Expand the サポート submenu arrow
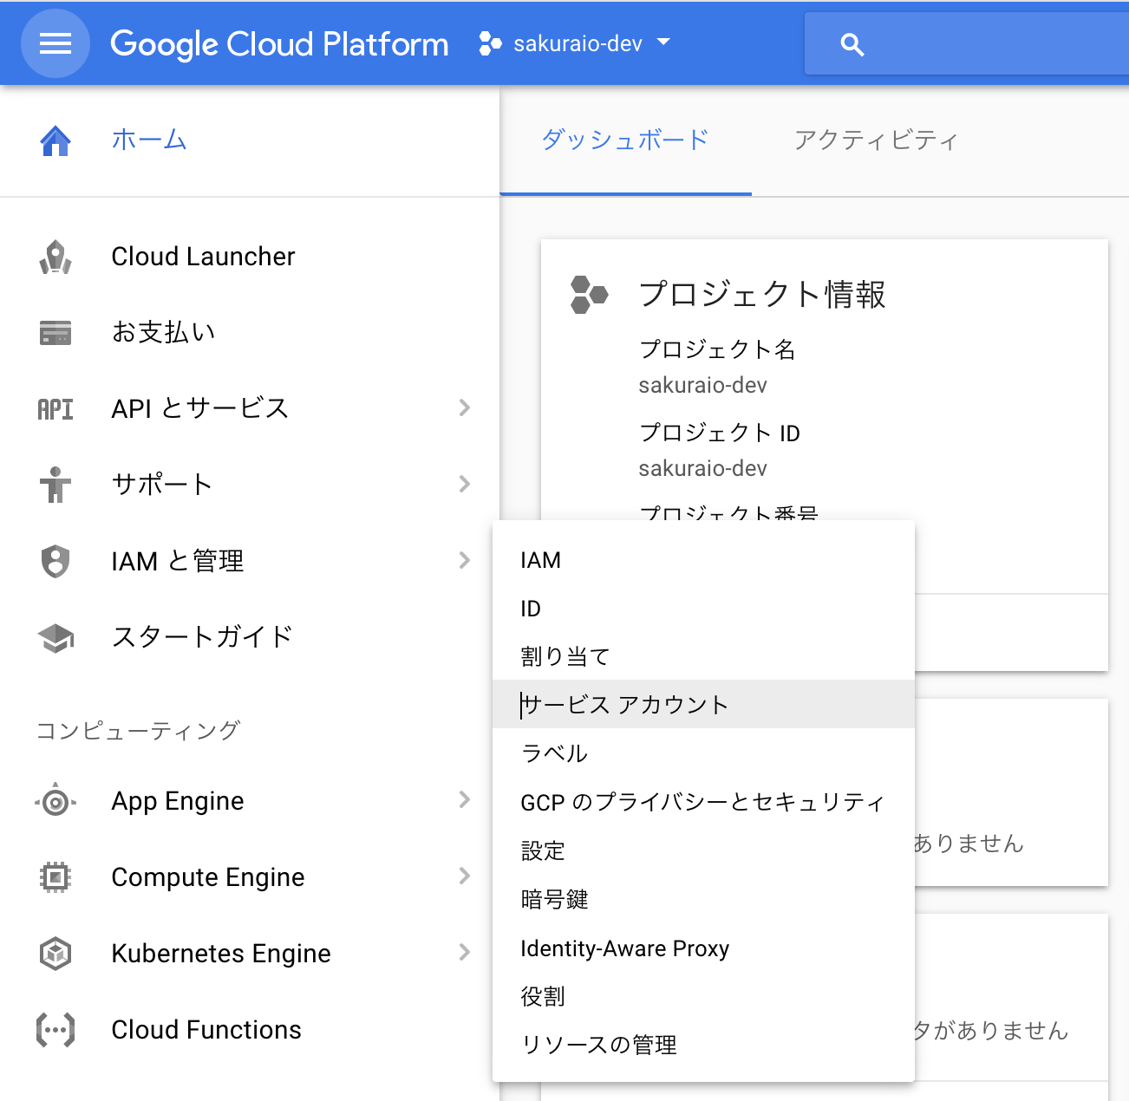The image size is (1129, 1101). click(465, 484)
